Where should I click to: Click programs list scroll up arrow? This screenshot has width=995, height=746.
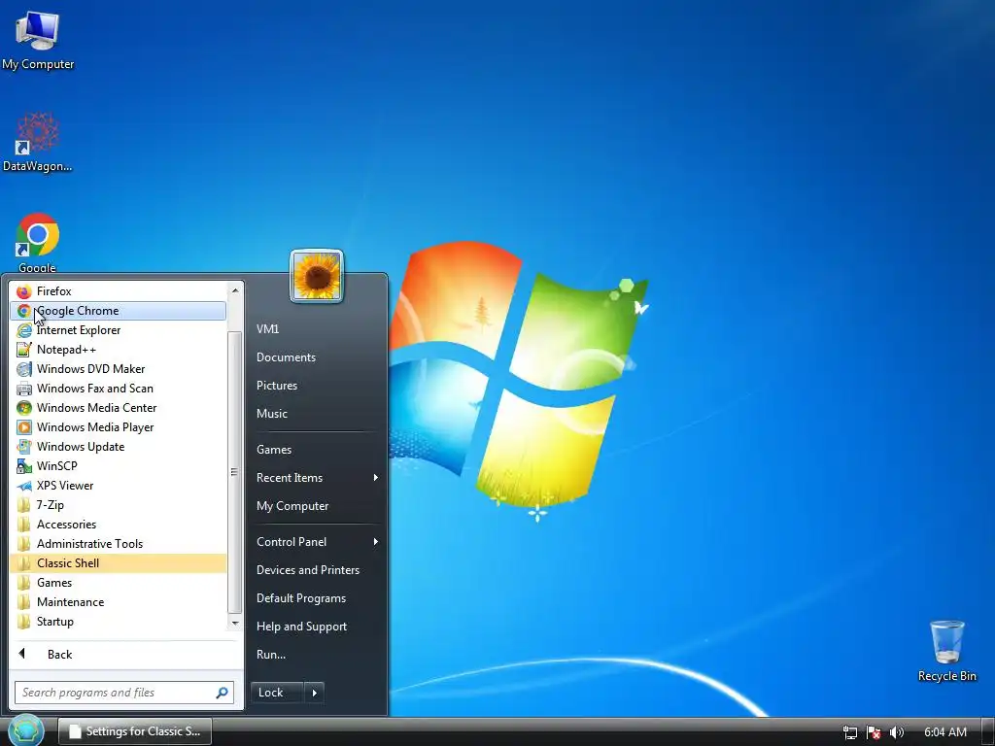[x=235, y=290]
